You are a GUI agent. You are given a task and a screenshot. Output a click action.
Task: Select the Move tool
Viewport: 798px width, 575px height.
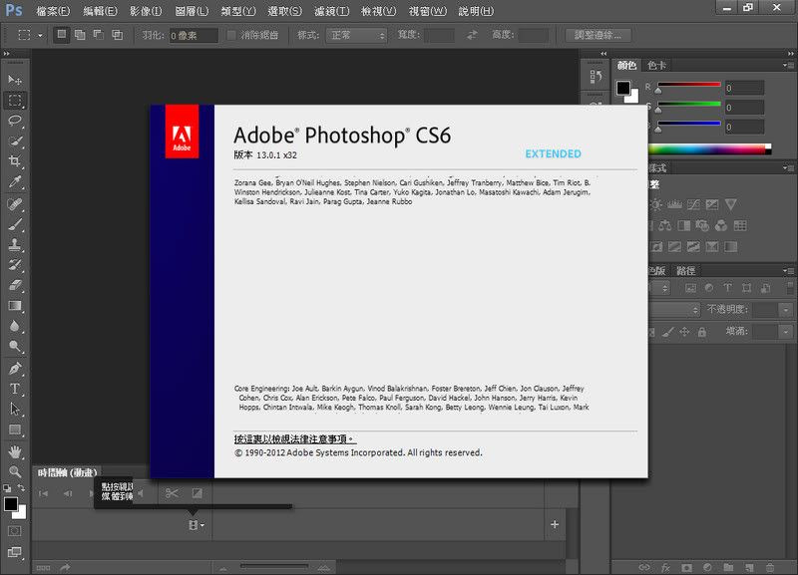pyautogui.click(x=15, y=80)
